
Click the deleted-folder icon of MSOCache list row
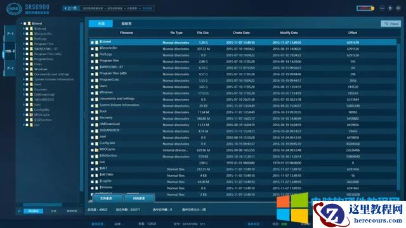click(x=96, y=150)
